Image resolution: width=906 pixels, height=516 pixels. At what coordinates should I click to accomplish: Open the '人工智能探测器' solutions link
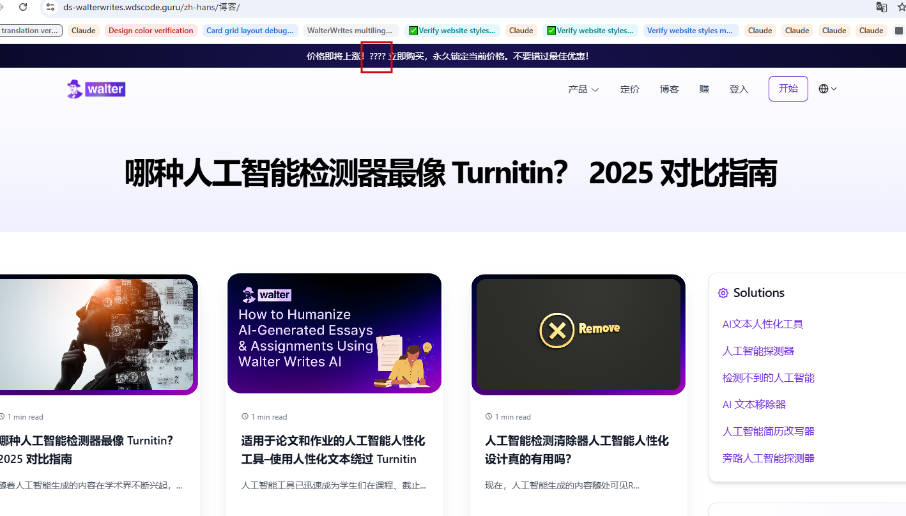(x=758, y=351)
